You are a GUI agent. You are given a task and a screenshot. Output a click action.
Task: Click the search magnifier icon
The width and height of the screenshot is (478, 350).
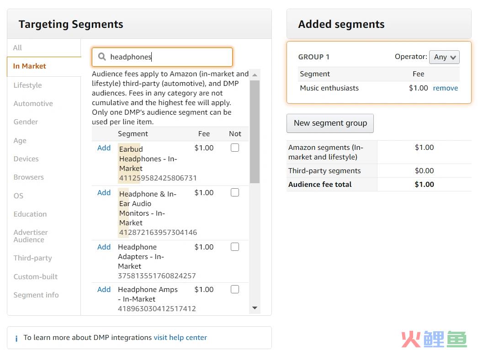tap(102, 57)
